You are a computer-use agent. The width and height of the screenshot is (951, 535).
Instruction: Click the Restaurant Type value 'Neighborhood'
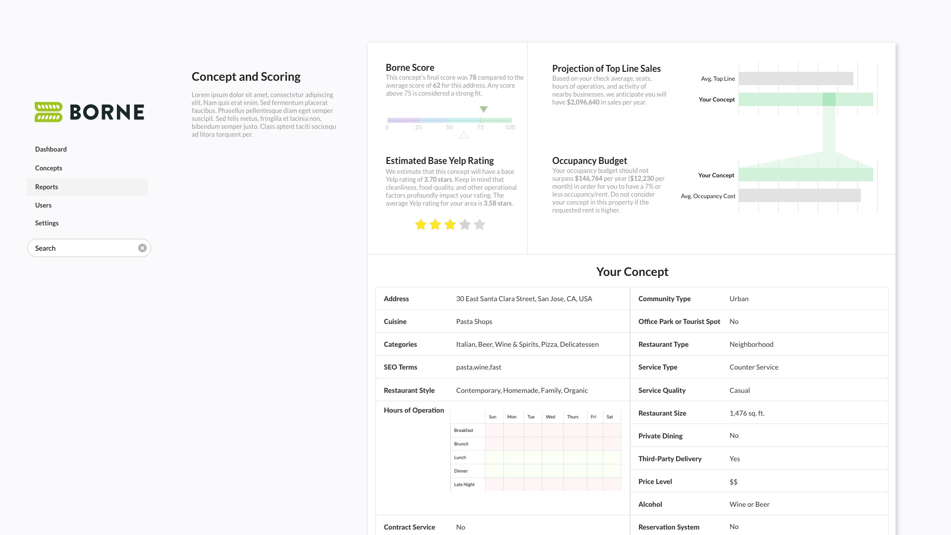tap(751, 344)
